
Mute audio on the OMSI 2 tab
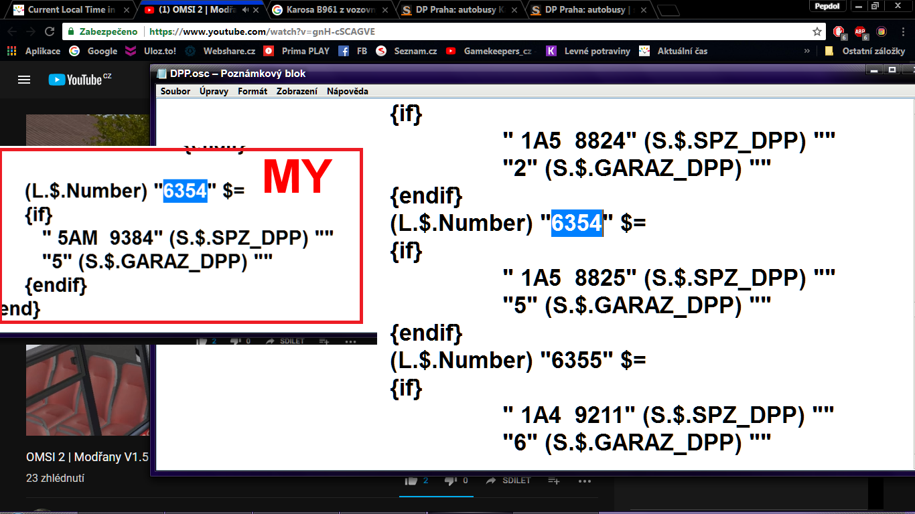click(x=246, y=10)
